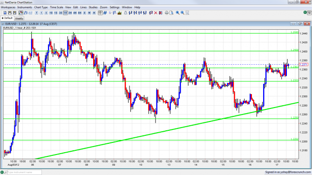Click the green connection status indicator at top right
This screenshot has width=312, height=175.
point(305,13)
